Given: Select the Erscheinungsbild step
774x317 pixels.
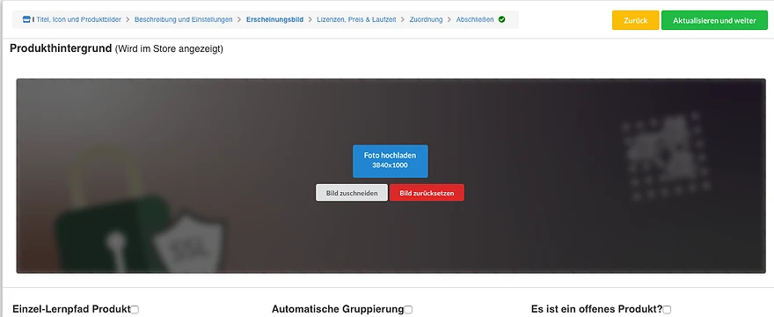Looking at the screenshot, I should 274,19.
